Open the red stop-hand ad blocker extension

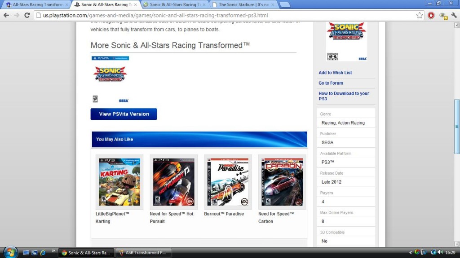[x=431, y=15]
